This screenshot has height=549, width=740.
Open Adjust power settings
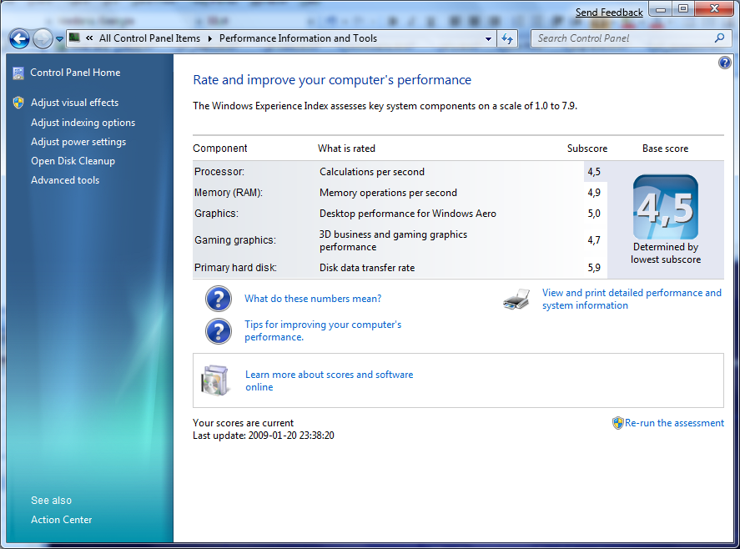coord(78,142)
